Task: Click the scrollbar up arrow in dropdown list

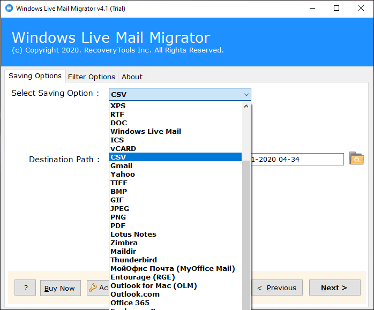Action: 246,106
